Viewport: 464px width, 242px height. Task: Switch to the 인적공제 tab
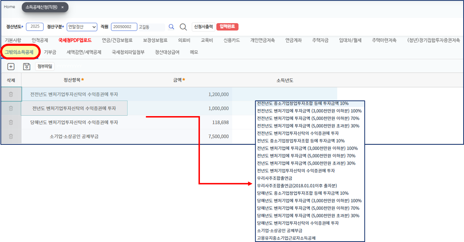click(40, 40)
